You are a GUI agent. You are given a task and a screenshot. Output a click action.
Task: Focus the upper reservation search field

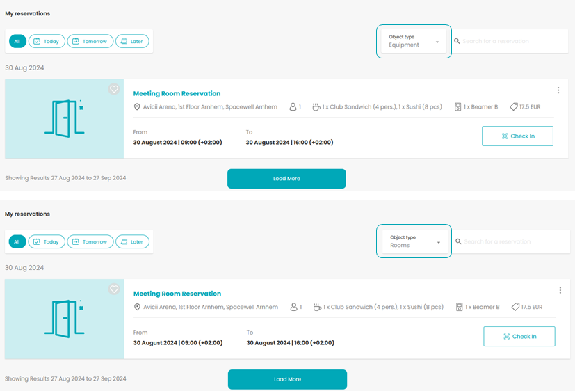tap(510, 41)
